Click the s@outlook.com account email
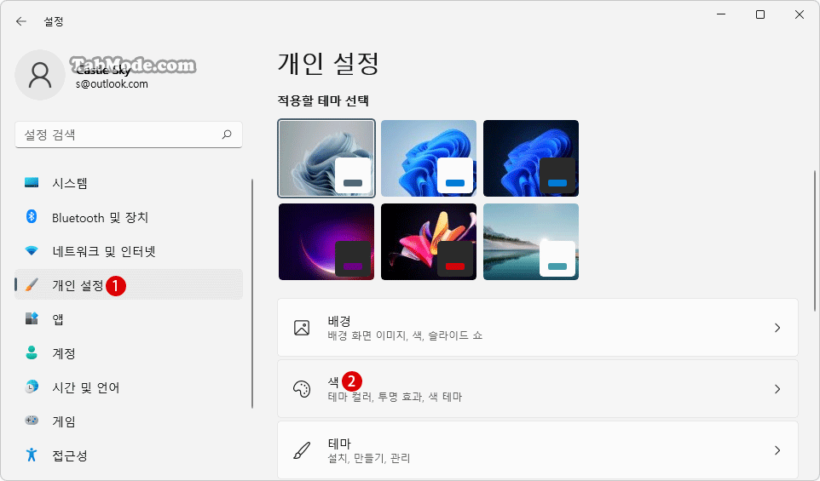Viewport: 820px width, 481px height. (112, 84)
